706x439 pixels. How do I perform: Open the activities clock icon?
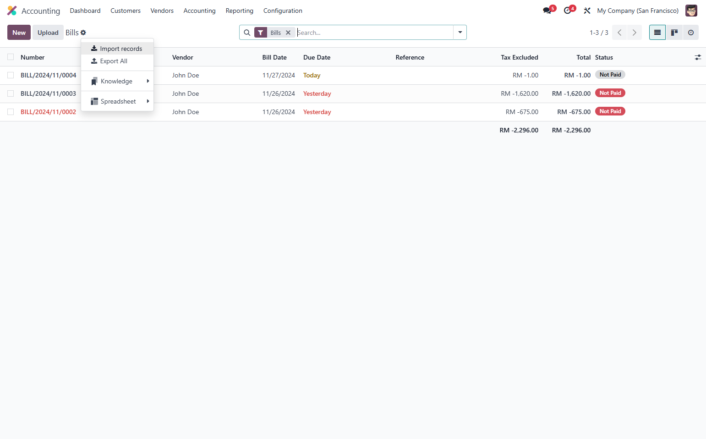568,11
